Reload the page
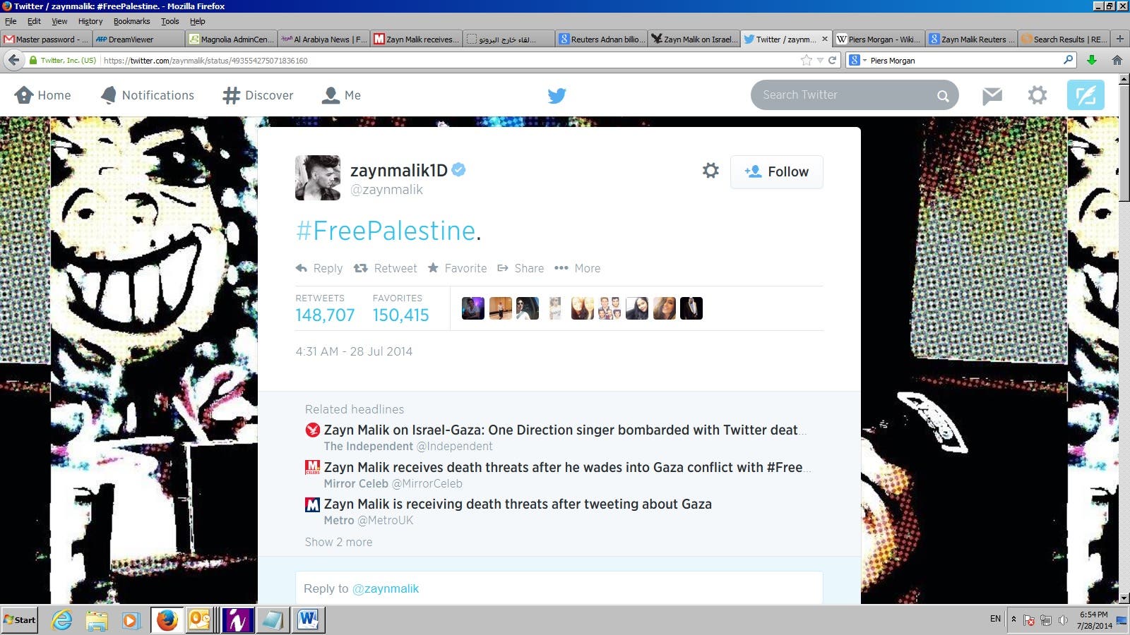1130x635 pixels. coord(832,61)
